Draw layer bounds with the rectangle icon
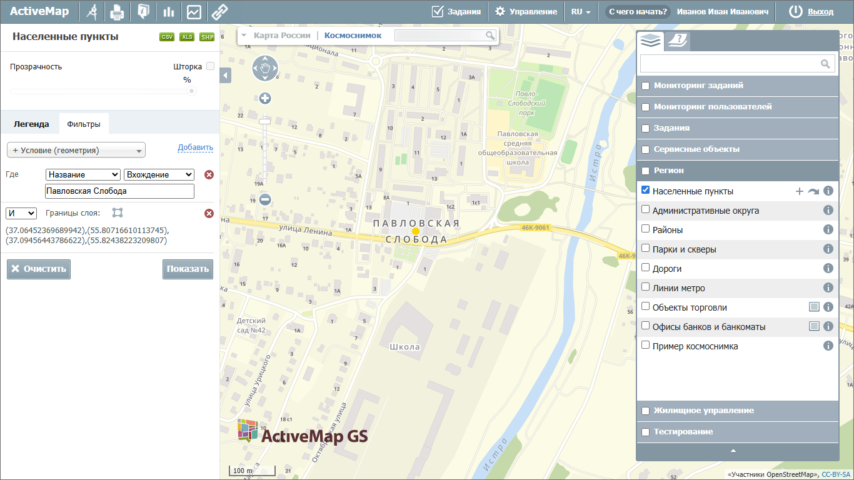 tap(118, 213)
